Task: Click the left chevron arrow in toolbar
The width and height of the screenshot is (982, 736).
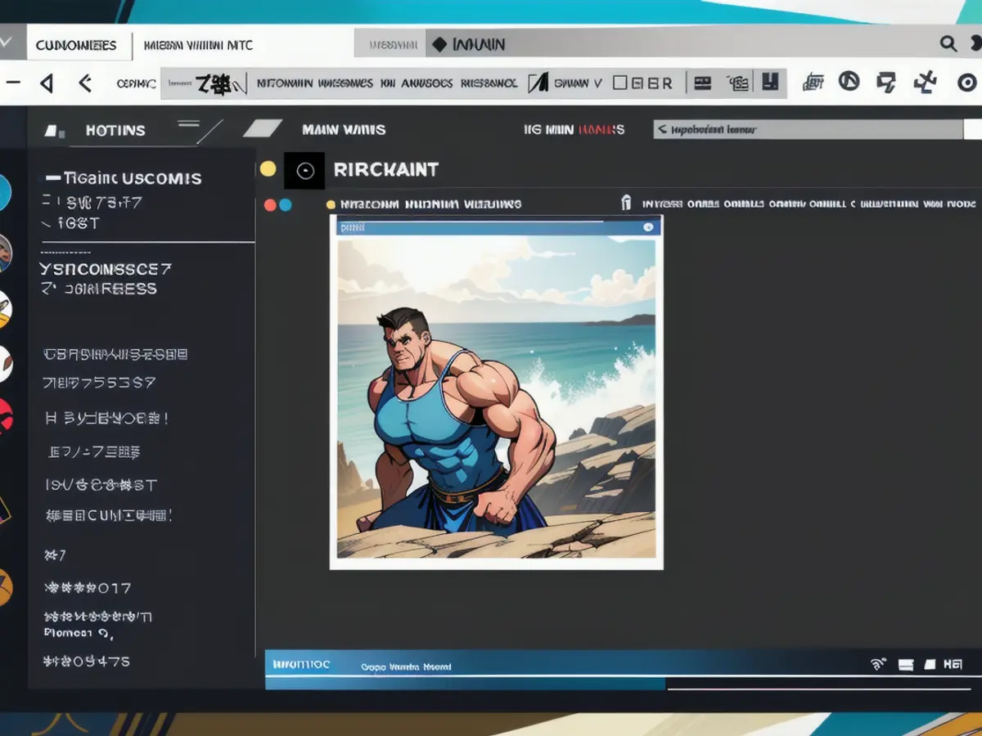Action: coord(84,83)
